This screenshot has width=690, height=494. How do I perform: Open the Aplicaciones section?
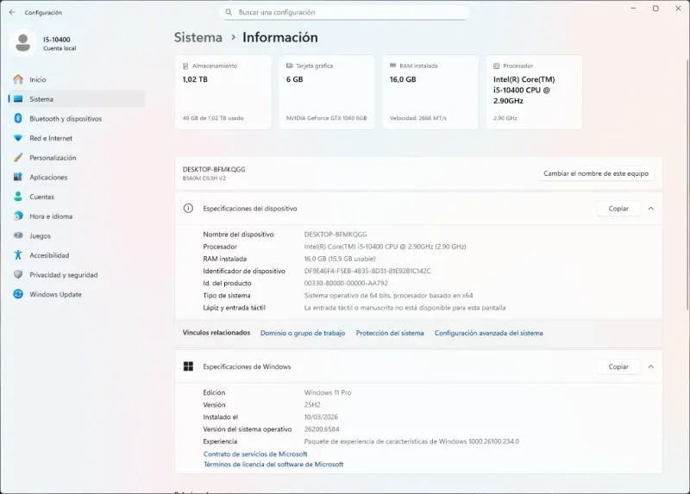click(77, 178)
